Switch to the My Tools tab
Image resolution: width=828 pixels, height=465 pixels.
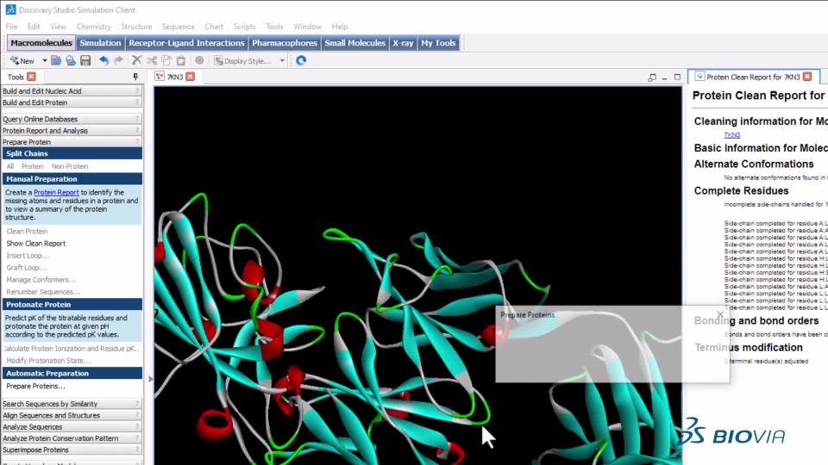click(x=438, y=43)
